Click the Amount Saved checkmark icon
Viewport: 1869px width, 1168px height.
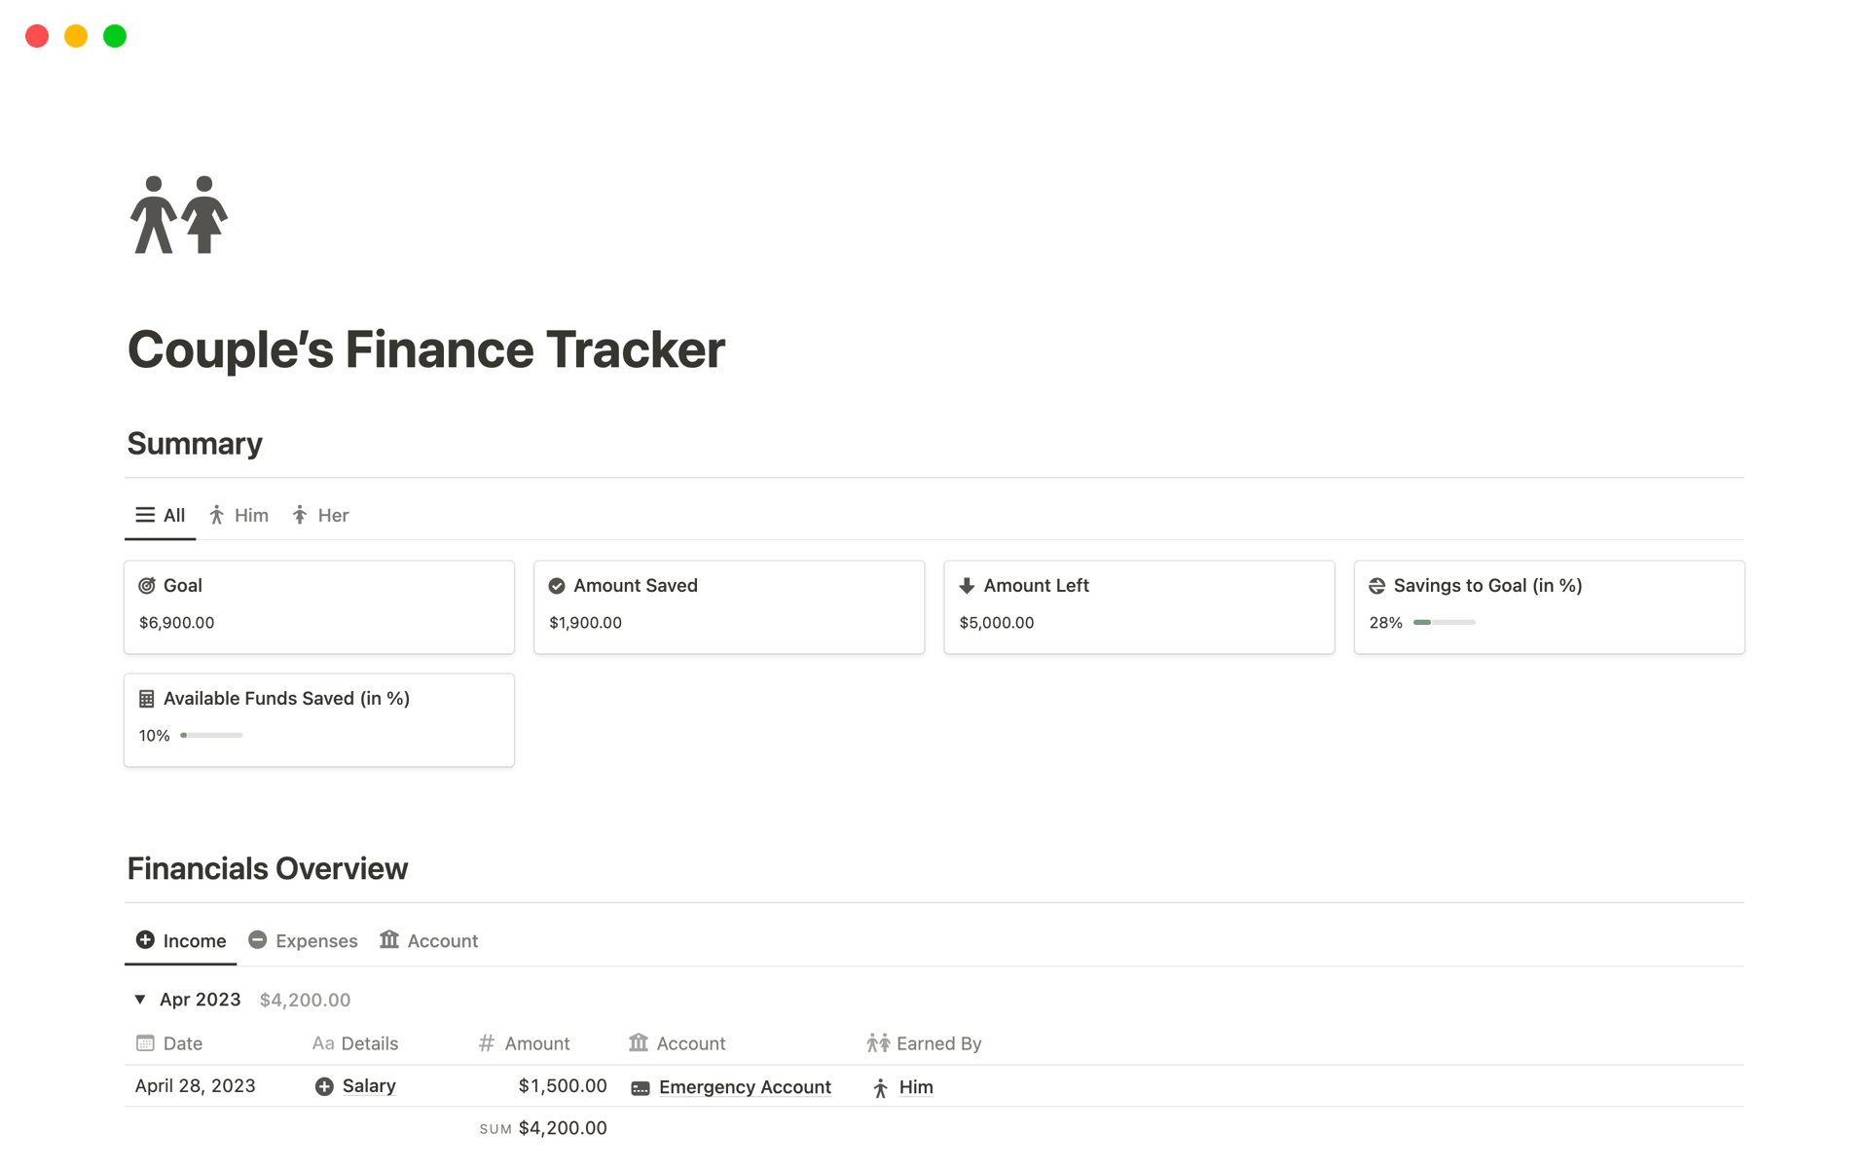(x=557, y=586)
